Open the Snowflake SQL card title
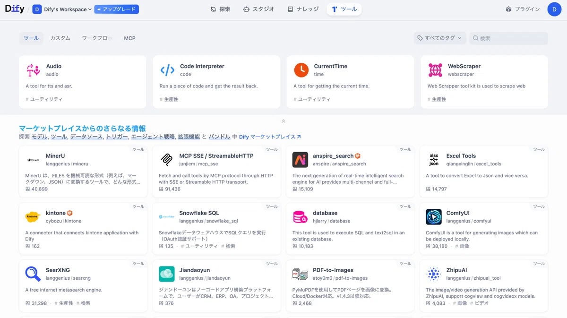The width and height of the screenshot is (567, 318). [199, 213]
